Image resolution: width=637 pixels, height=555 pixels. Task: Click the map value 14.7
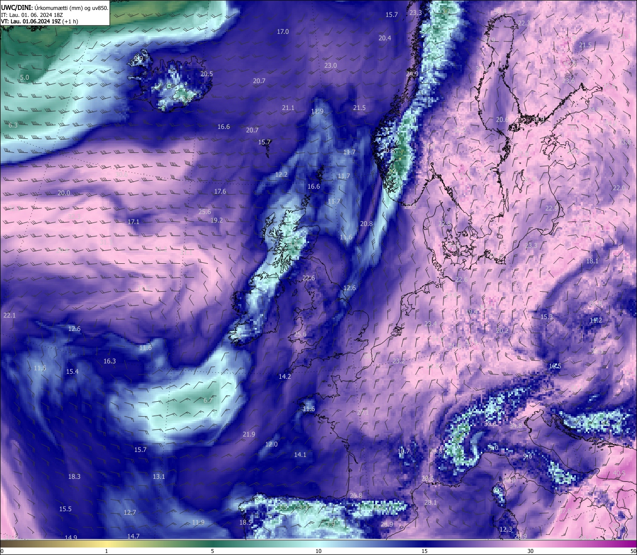pos(133,537)
